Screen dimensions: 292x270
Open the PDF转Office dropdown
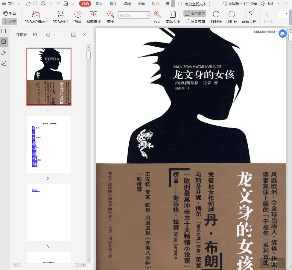(x=36, y=17)
